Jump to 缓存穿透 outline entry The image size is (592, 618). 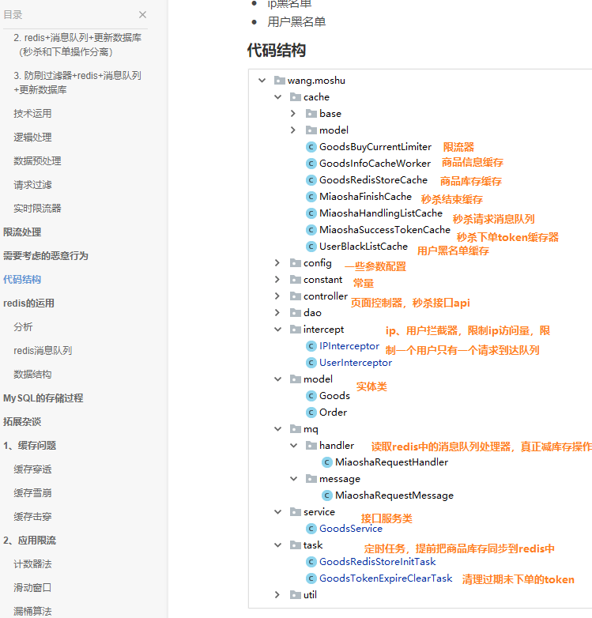click(32, 469)
